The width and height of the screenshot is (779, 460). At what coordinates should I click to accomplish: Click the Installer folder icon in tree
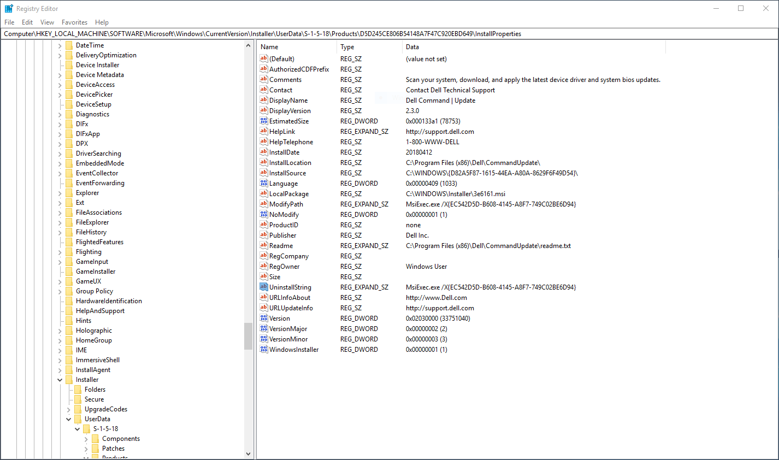69,380
